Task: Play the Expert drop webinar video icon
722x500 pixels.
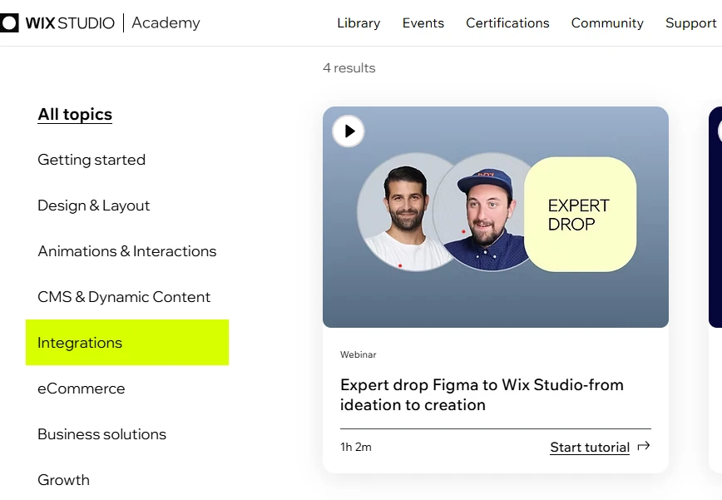Action: [349, 131]
